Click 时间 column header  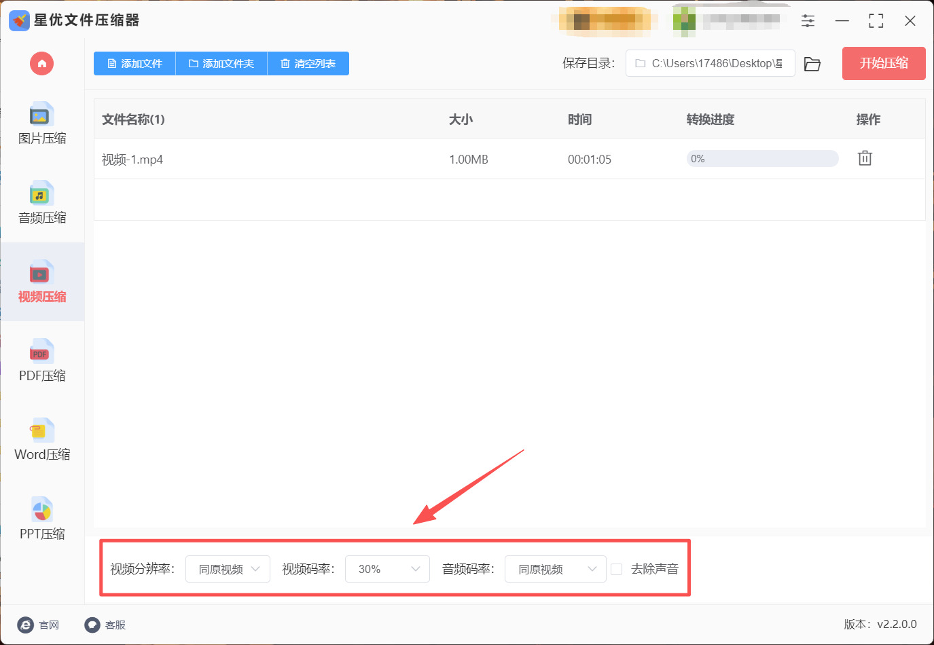pos(579,119)
